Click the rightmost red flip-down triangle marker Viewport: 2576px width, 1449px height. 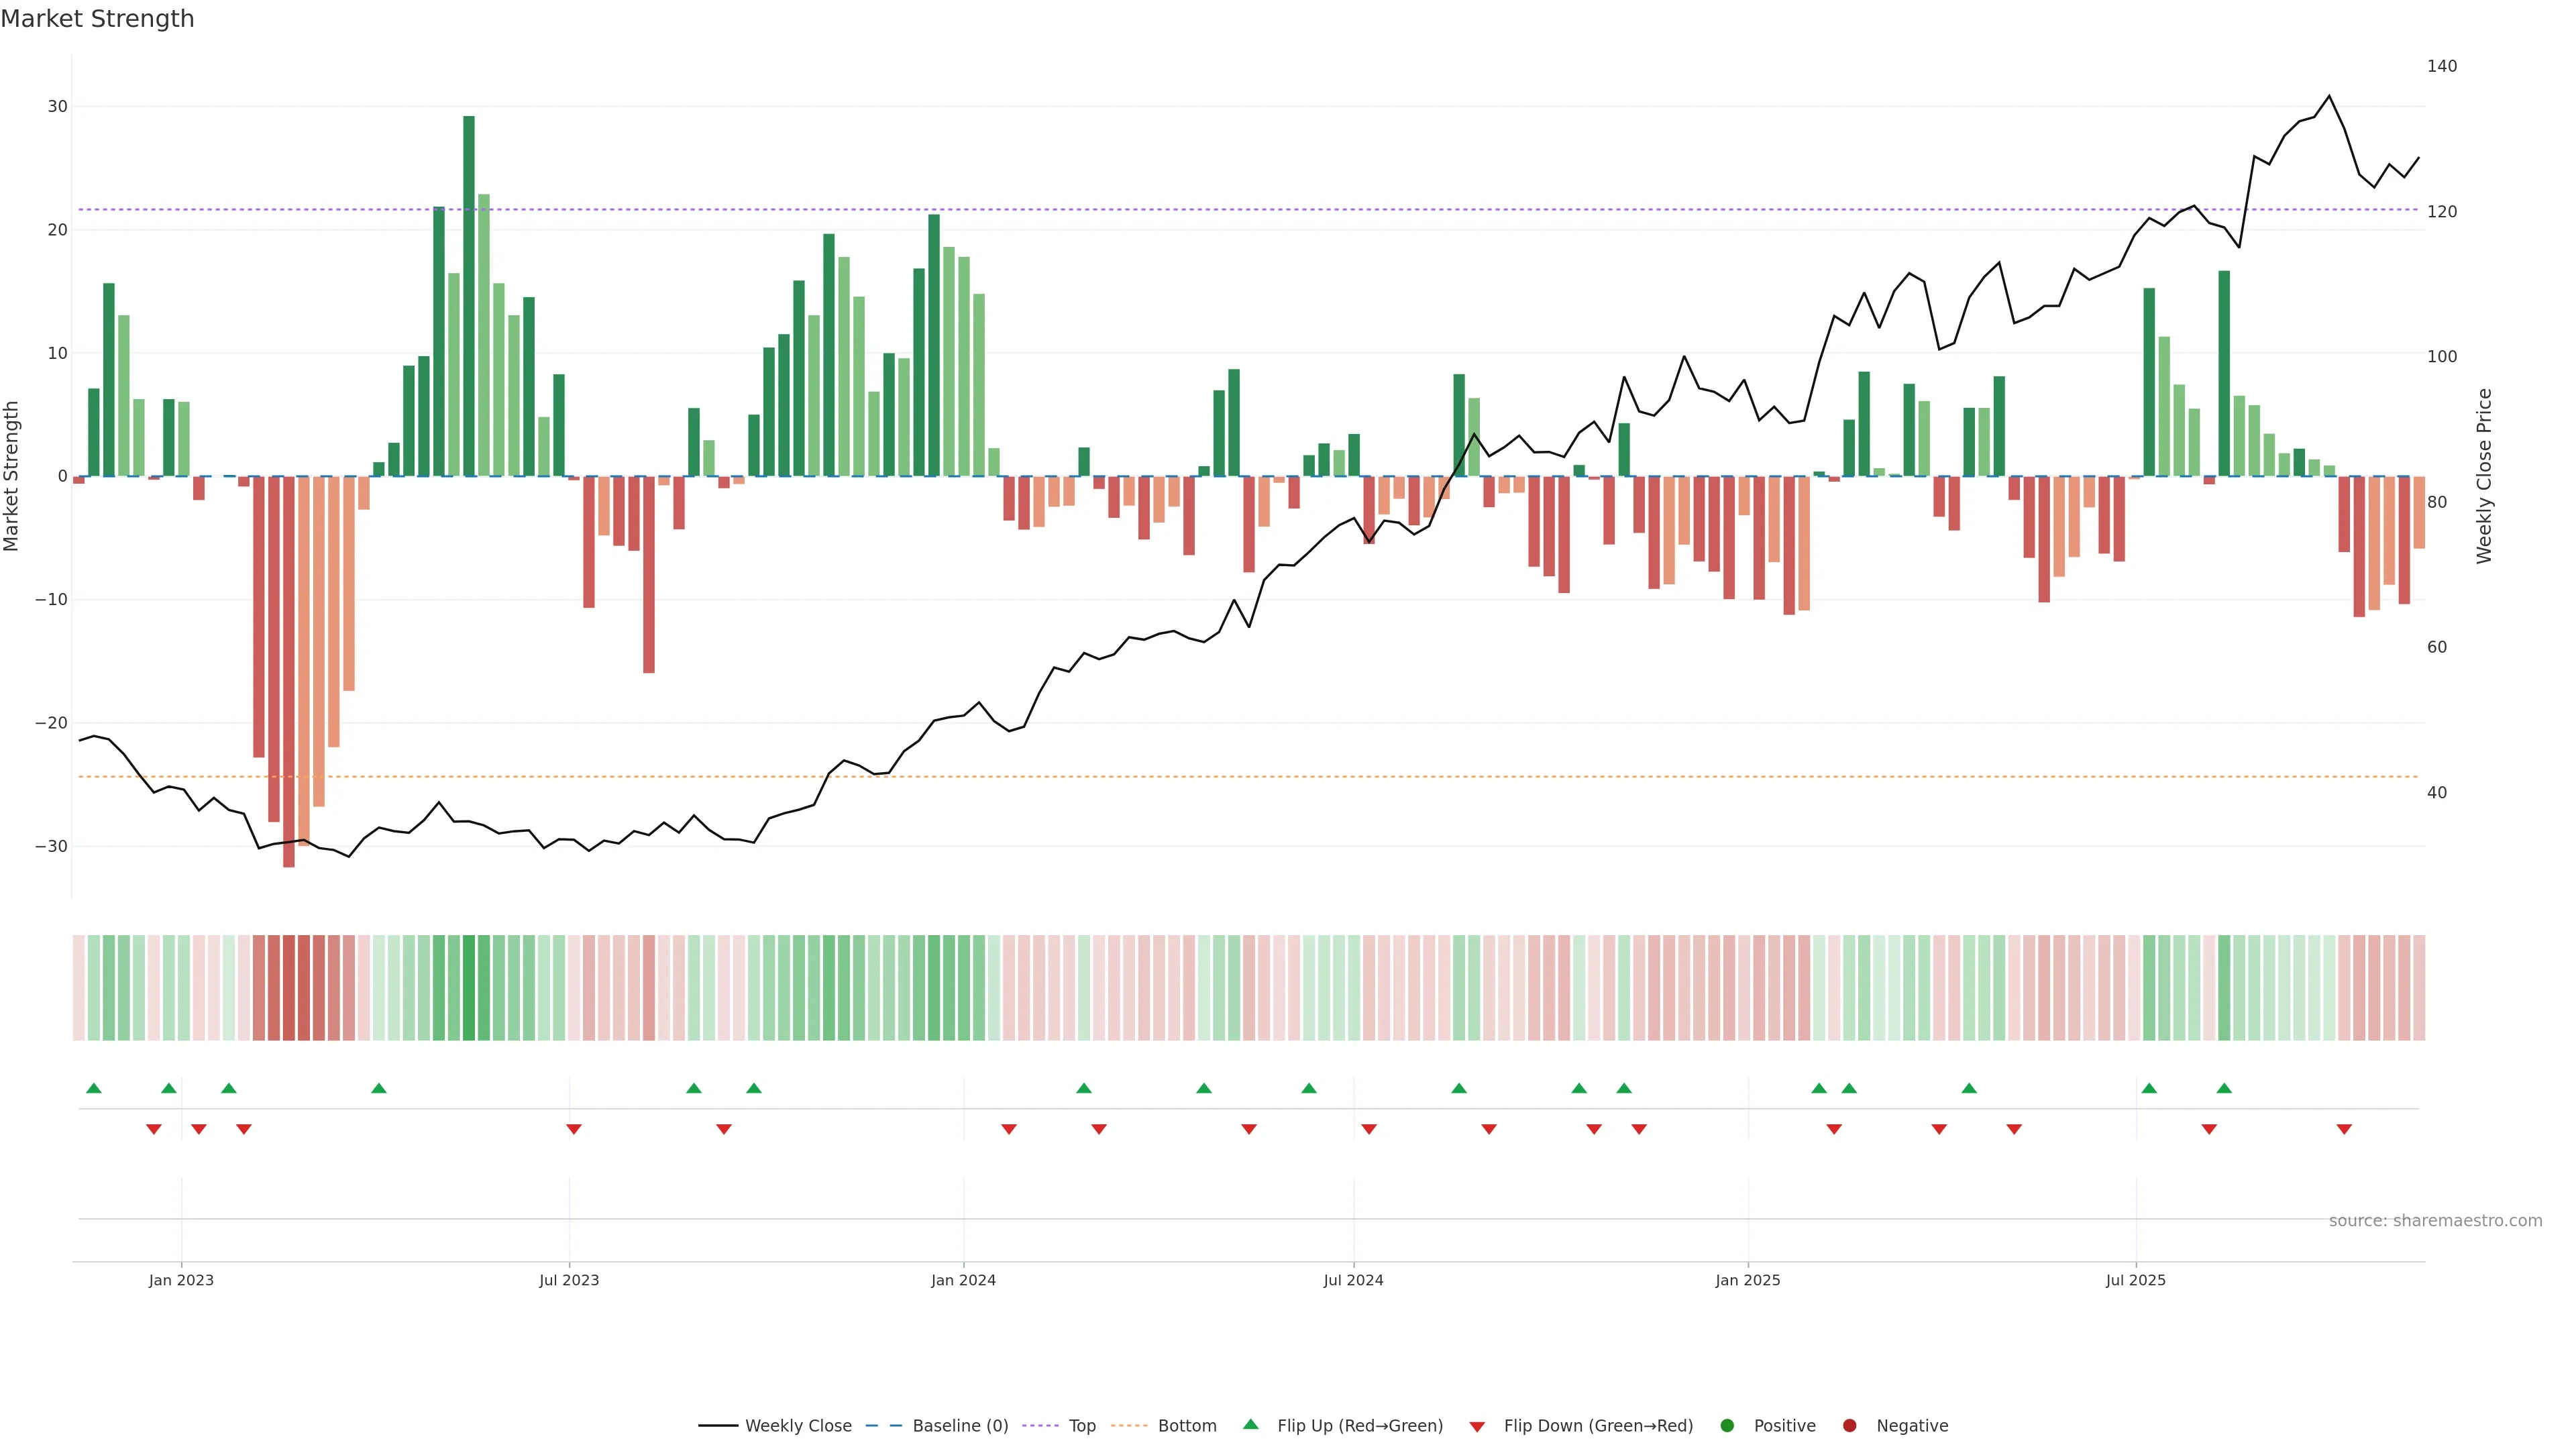pos(2344,1129)
